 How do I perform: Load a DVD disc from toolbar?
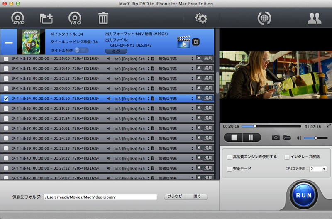[x=18, y=18]
